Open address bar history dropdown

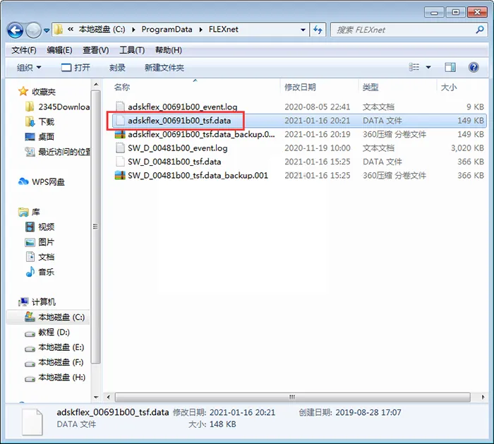point(303,30)
